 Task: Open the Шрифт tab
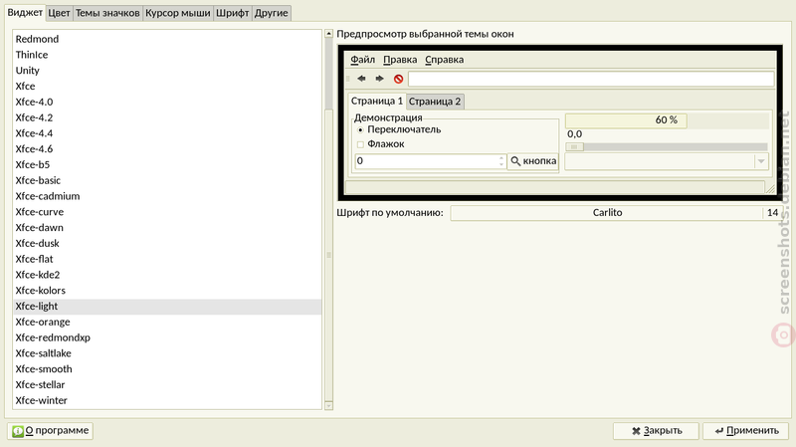click(233, 13)
